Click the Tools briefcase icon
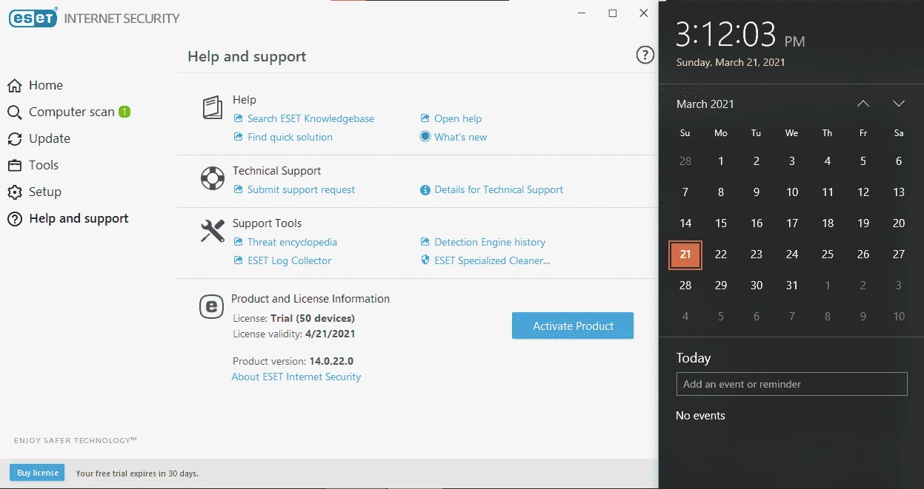Image resolution: width=924 pixels, height=489 pixels. point(15,166)
